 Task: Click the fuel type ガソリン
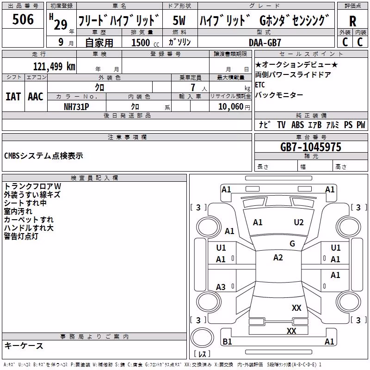click(x=179, y=42)
